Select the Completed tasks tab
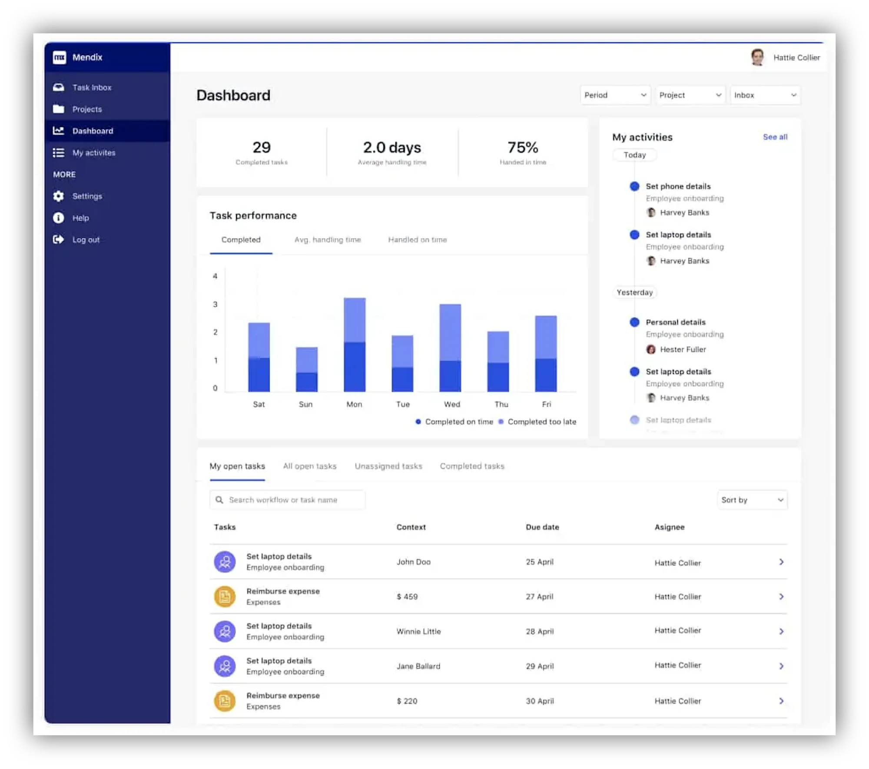Image resolution: width=869 pixels, height=769 pixels. click(472, 466)
